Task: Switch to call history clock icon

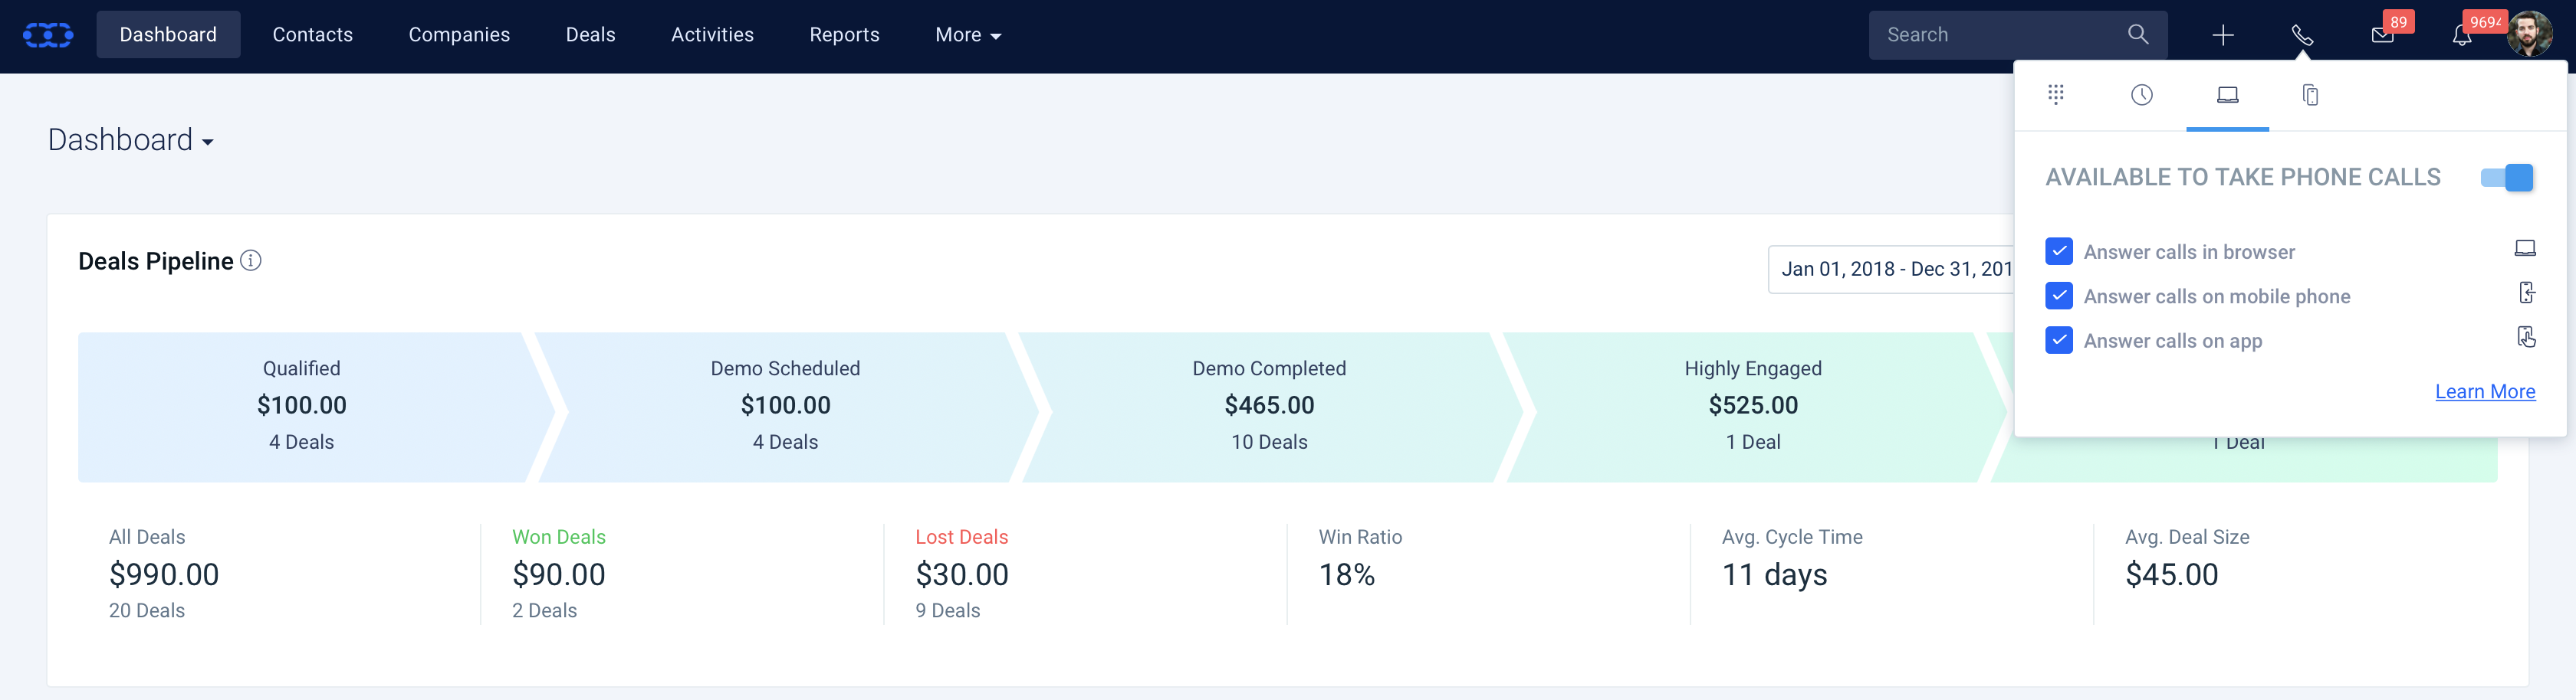Action: tap(2141, 95)
